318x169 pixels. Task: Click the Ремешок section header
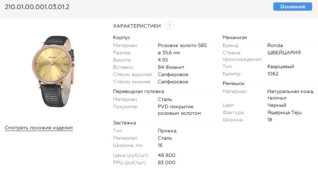point(234,83)
